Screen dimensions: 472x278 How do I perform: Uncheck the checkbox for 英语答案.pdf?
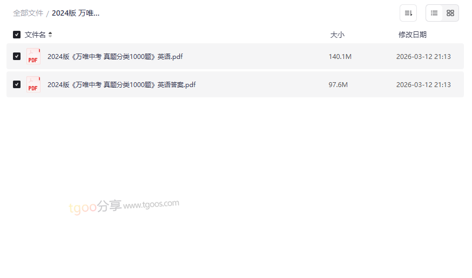pyautogui.click(x=17, y=84)
